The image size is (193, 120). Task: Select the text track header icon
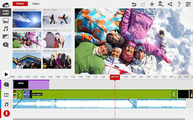tap(6, 85)
